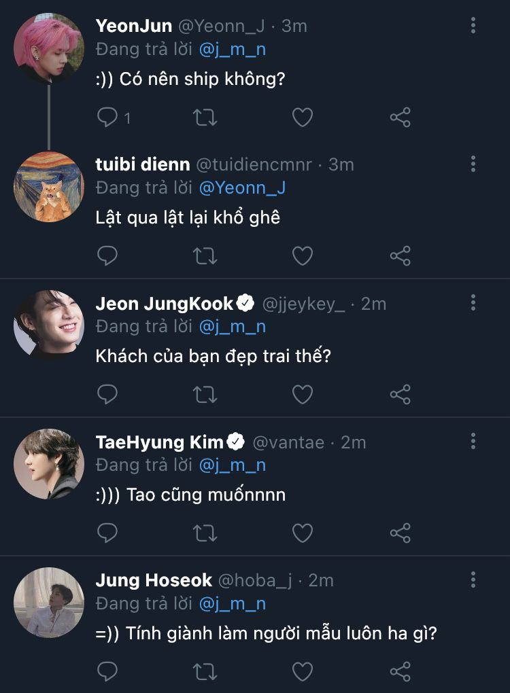
Task: Open more options for YeonJun's tweet
Action: coord(473,26)
